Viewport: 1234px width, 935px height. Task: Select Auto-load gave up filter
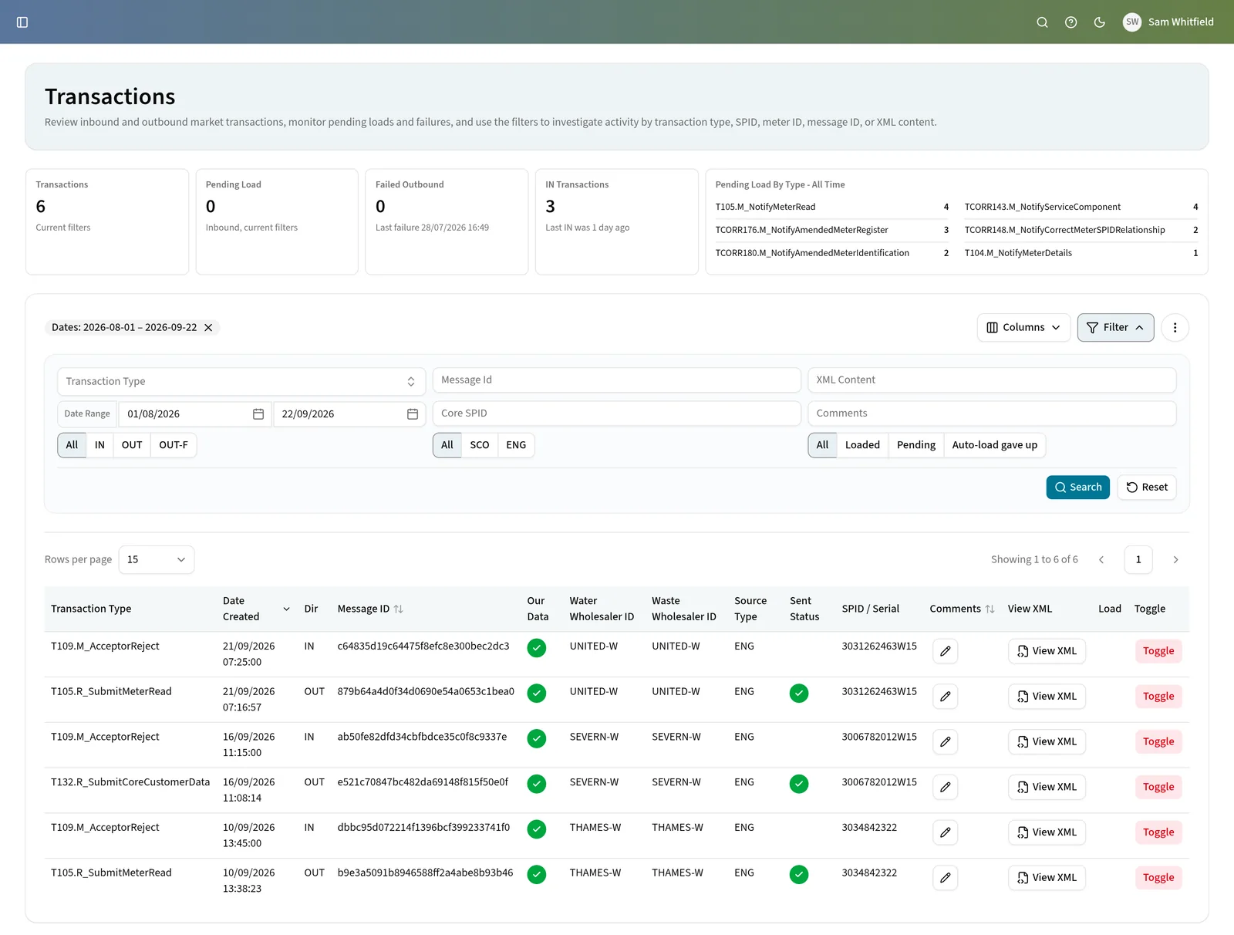[995, 445]
